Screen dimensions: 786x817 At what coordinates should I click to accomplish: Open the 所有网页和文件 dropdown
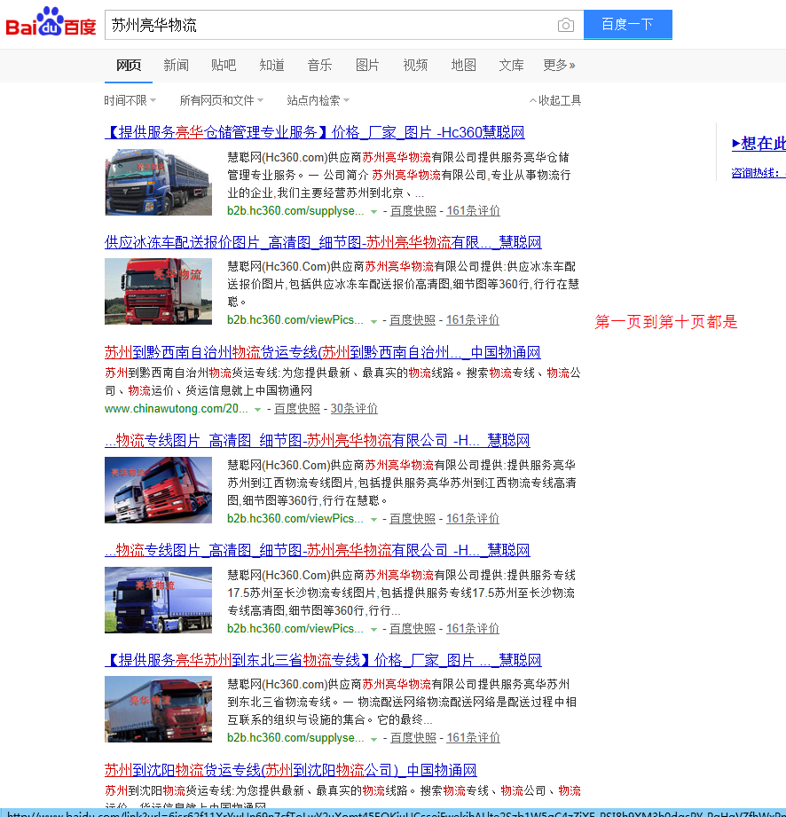(222, 100)
